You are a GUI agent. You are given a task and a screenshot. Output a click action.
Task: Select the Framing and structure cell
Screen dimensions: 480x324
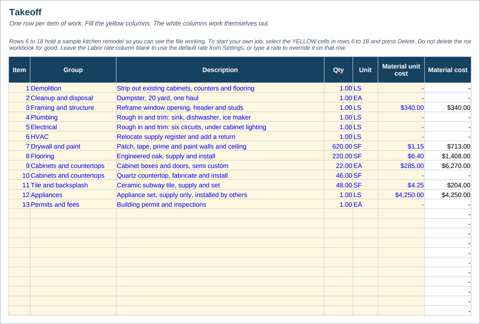(73, 108)
